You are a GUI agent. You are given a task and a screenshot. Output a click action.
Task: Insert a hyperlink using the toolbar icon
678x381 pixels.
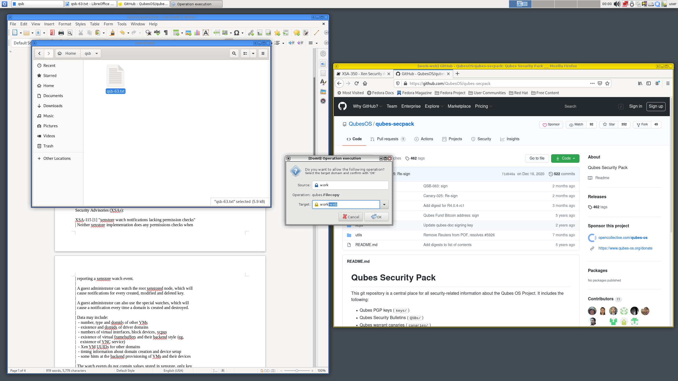(x=251, y=33)
